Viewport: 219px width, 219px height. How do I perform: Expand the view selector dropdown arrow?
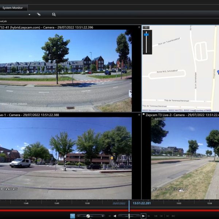(x=29, y=15)
